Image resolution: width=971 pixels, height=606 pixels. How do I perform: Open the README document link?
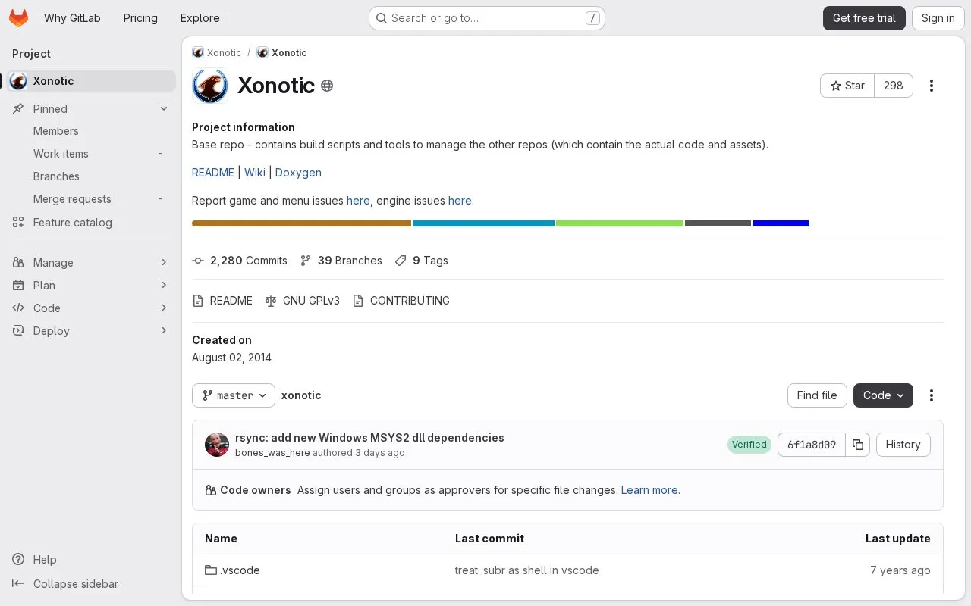(222, 301)
